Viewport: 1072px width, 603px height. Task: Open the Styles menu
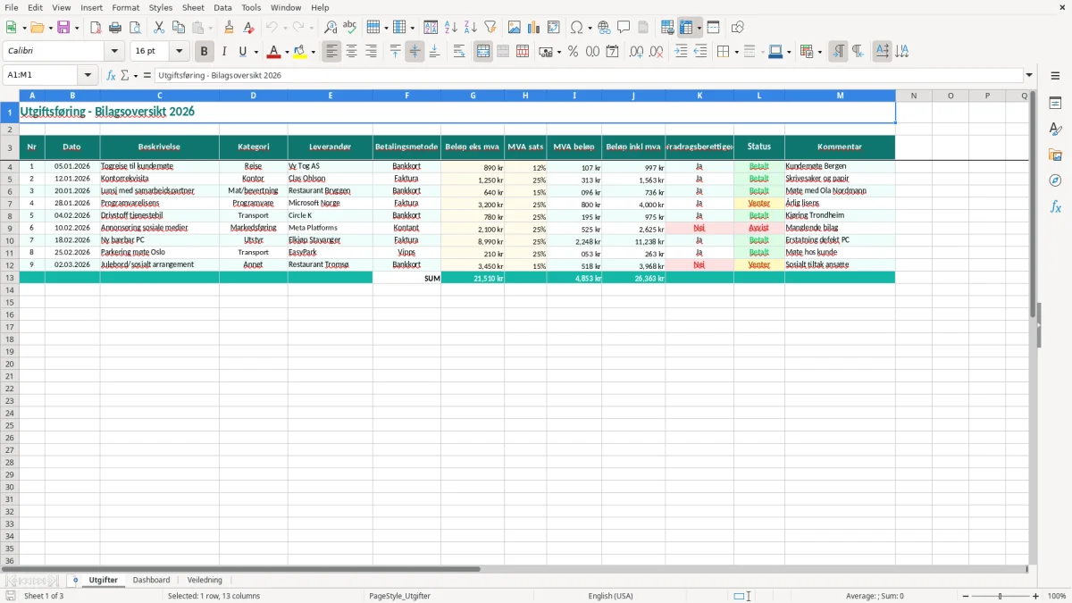(161, 7)
